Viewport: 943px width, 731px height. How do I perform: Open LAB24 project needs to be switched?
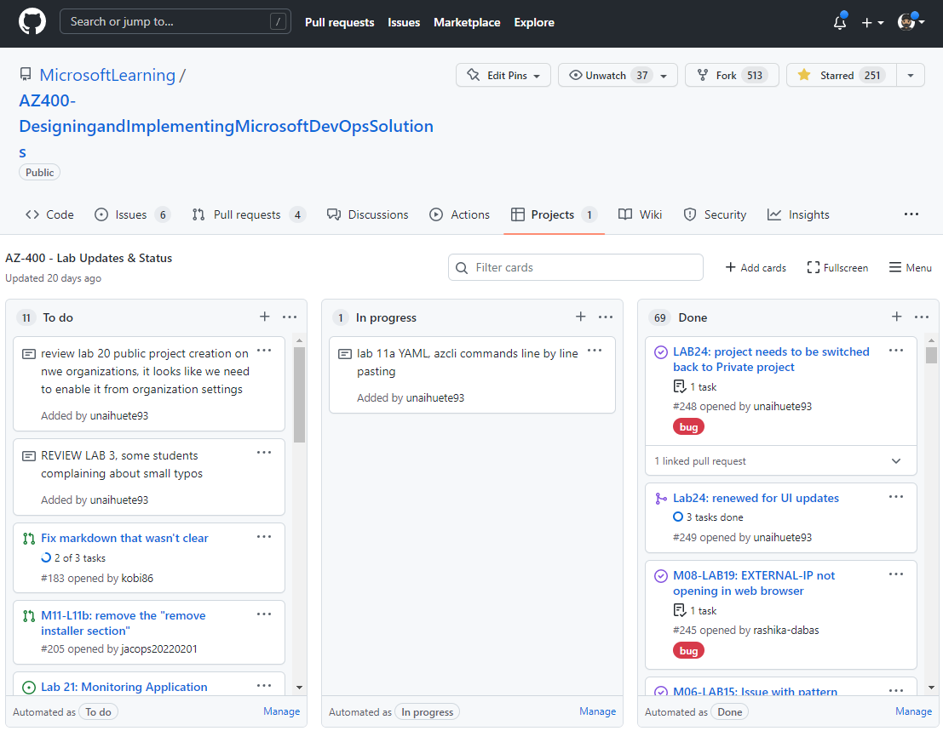771,359
